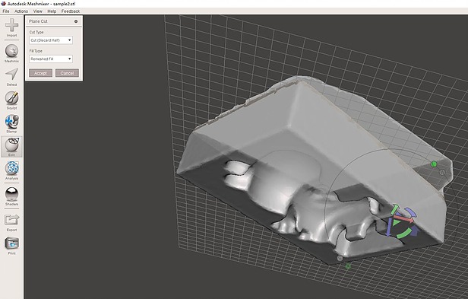Expand the Cut Type dropdown

point(51,40)
